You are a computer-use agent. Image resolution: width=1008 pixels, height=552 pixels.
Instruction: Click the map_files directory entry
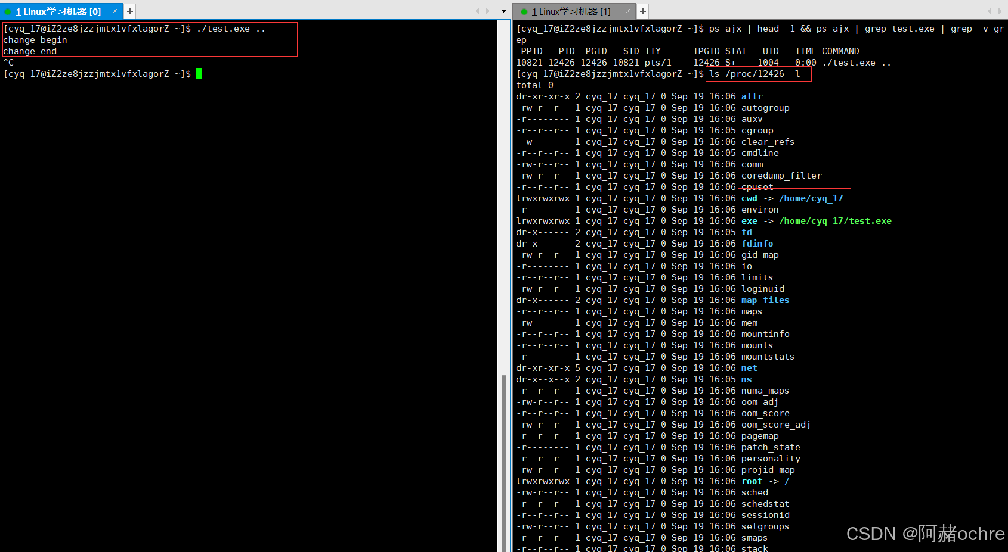point(765,300)
